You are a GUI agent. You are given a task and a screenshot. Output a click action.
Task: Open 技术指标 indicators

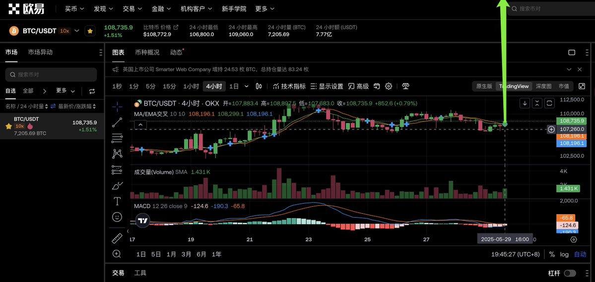point(289,86)
